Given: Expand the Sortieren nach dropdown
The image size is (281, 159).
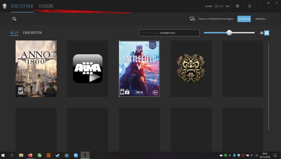Looking at the screenshot, I should [169, 33].
